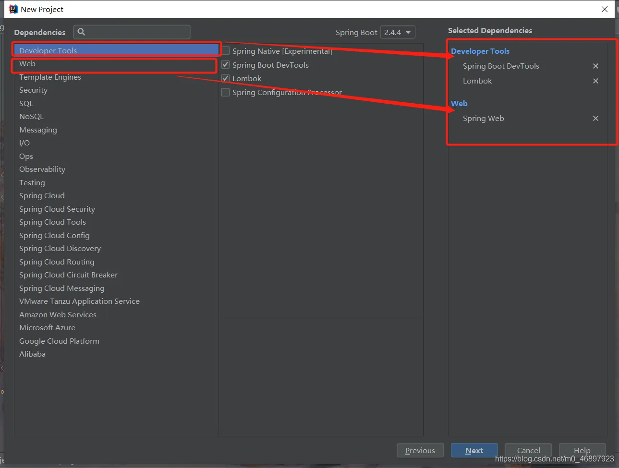Screen dimensions: 619x468
Task: Select Spring Cloud Security category
Action: pos(116,209)
